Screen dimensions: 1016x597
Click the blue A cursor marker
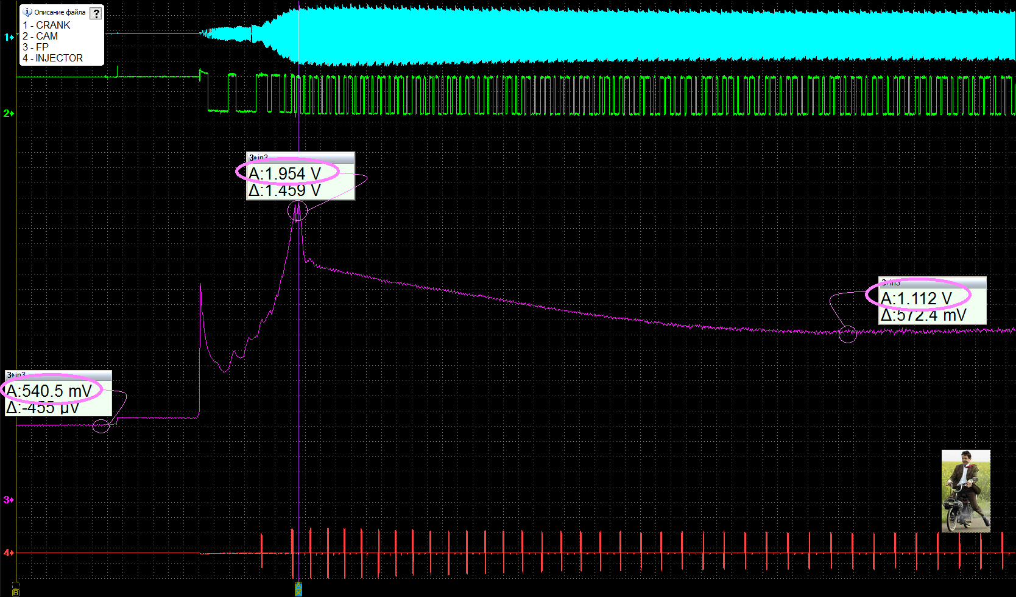(x=298, y=584)
